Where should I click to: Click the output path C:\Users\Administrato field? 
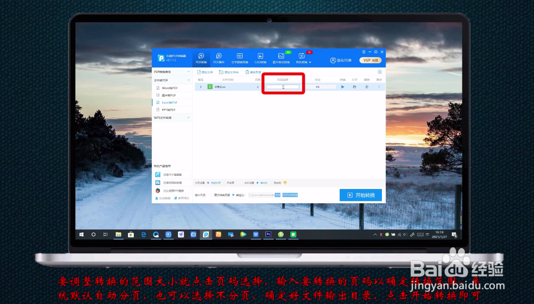pyautogui.click(x=261, y=195)
